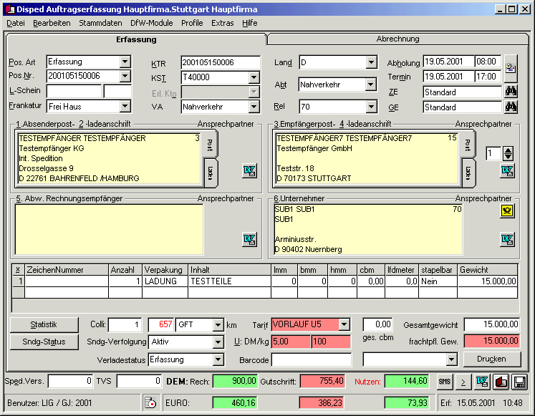The image size is (535, 416).
Task: Click the red book icon near save
Action: (501, 382)
